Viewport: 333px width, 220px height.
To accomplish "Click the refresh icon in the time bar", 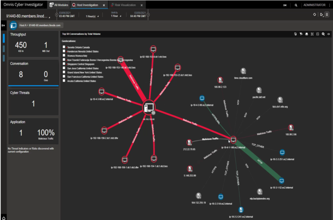I will point(314,15).
